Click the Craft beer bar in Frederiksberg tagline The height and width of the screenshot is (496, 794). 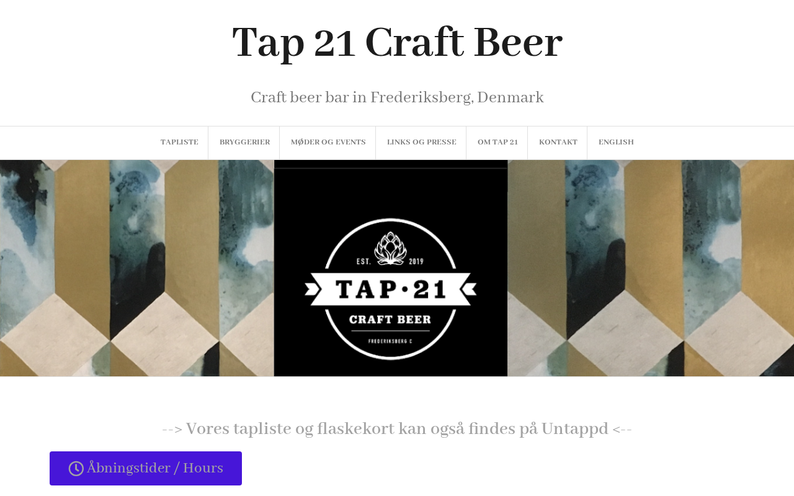pyautogui.click(x=397, y=98)
